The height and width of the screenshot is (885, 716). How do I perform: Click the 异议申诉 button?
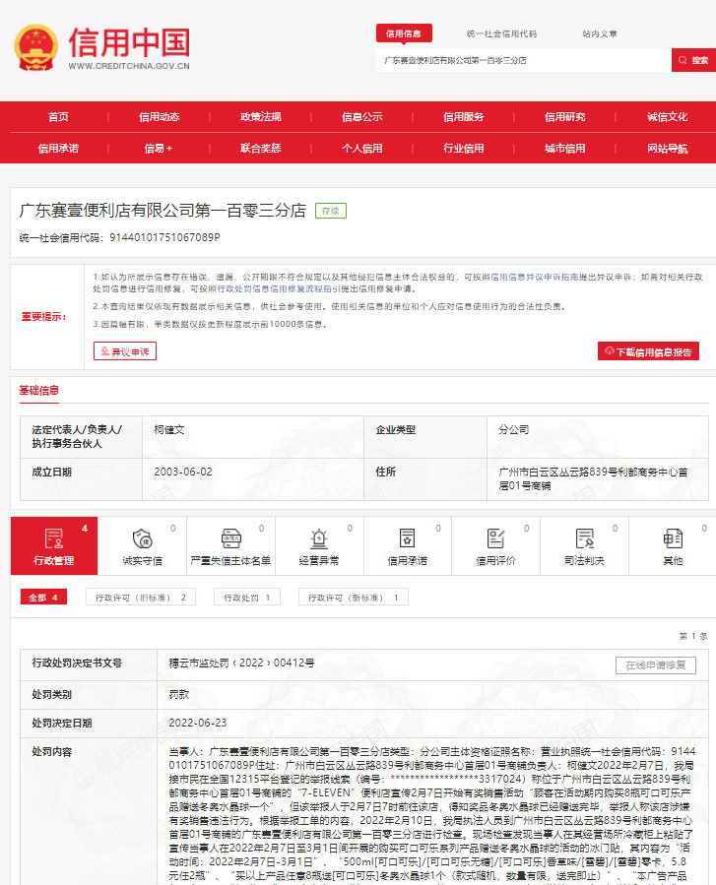(x=125, y=351)
